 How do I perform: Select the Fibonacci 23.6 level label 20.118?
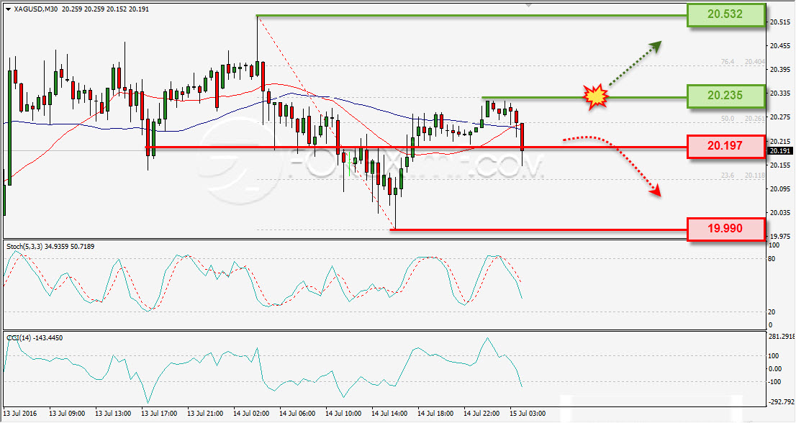pos(743,176)
